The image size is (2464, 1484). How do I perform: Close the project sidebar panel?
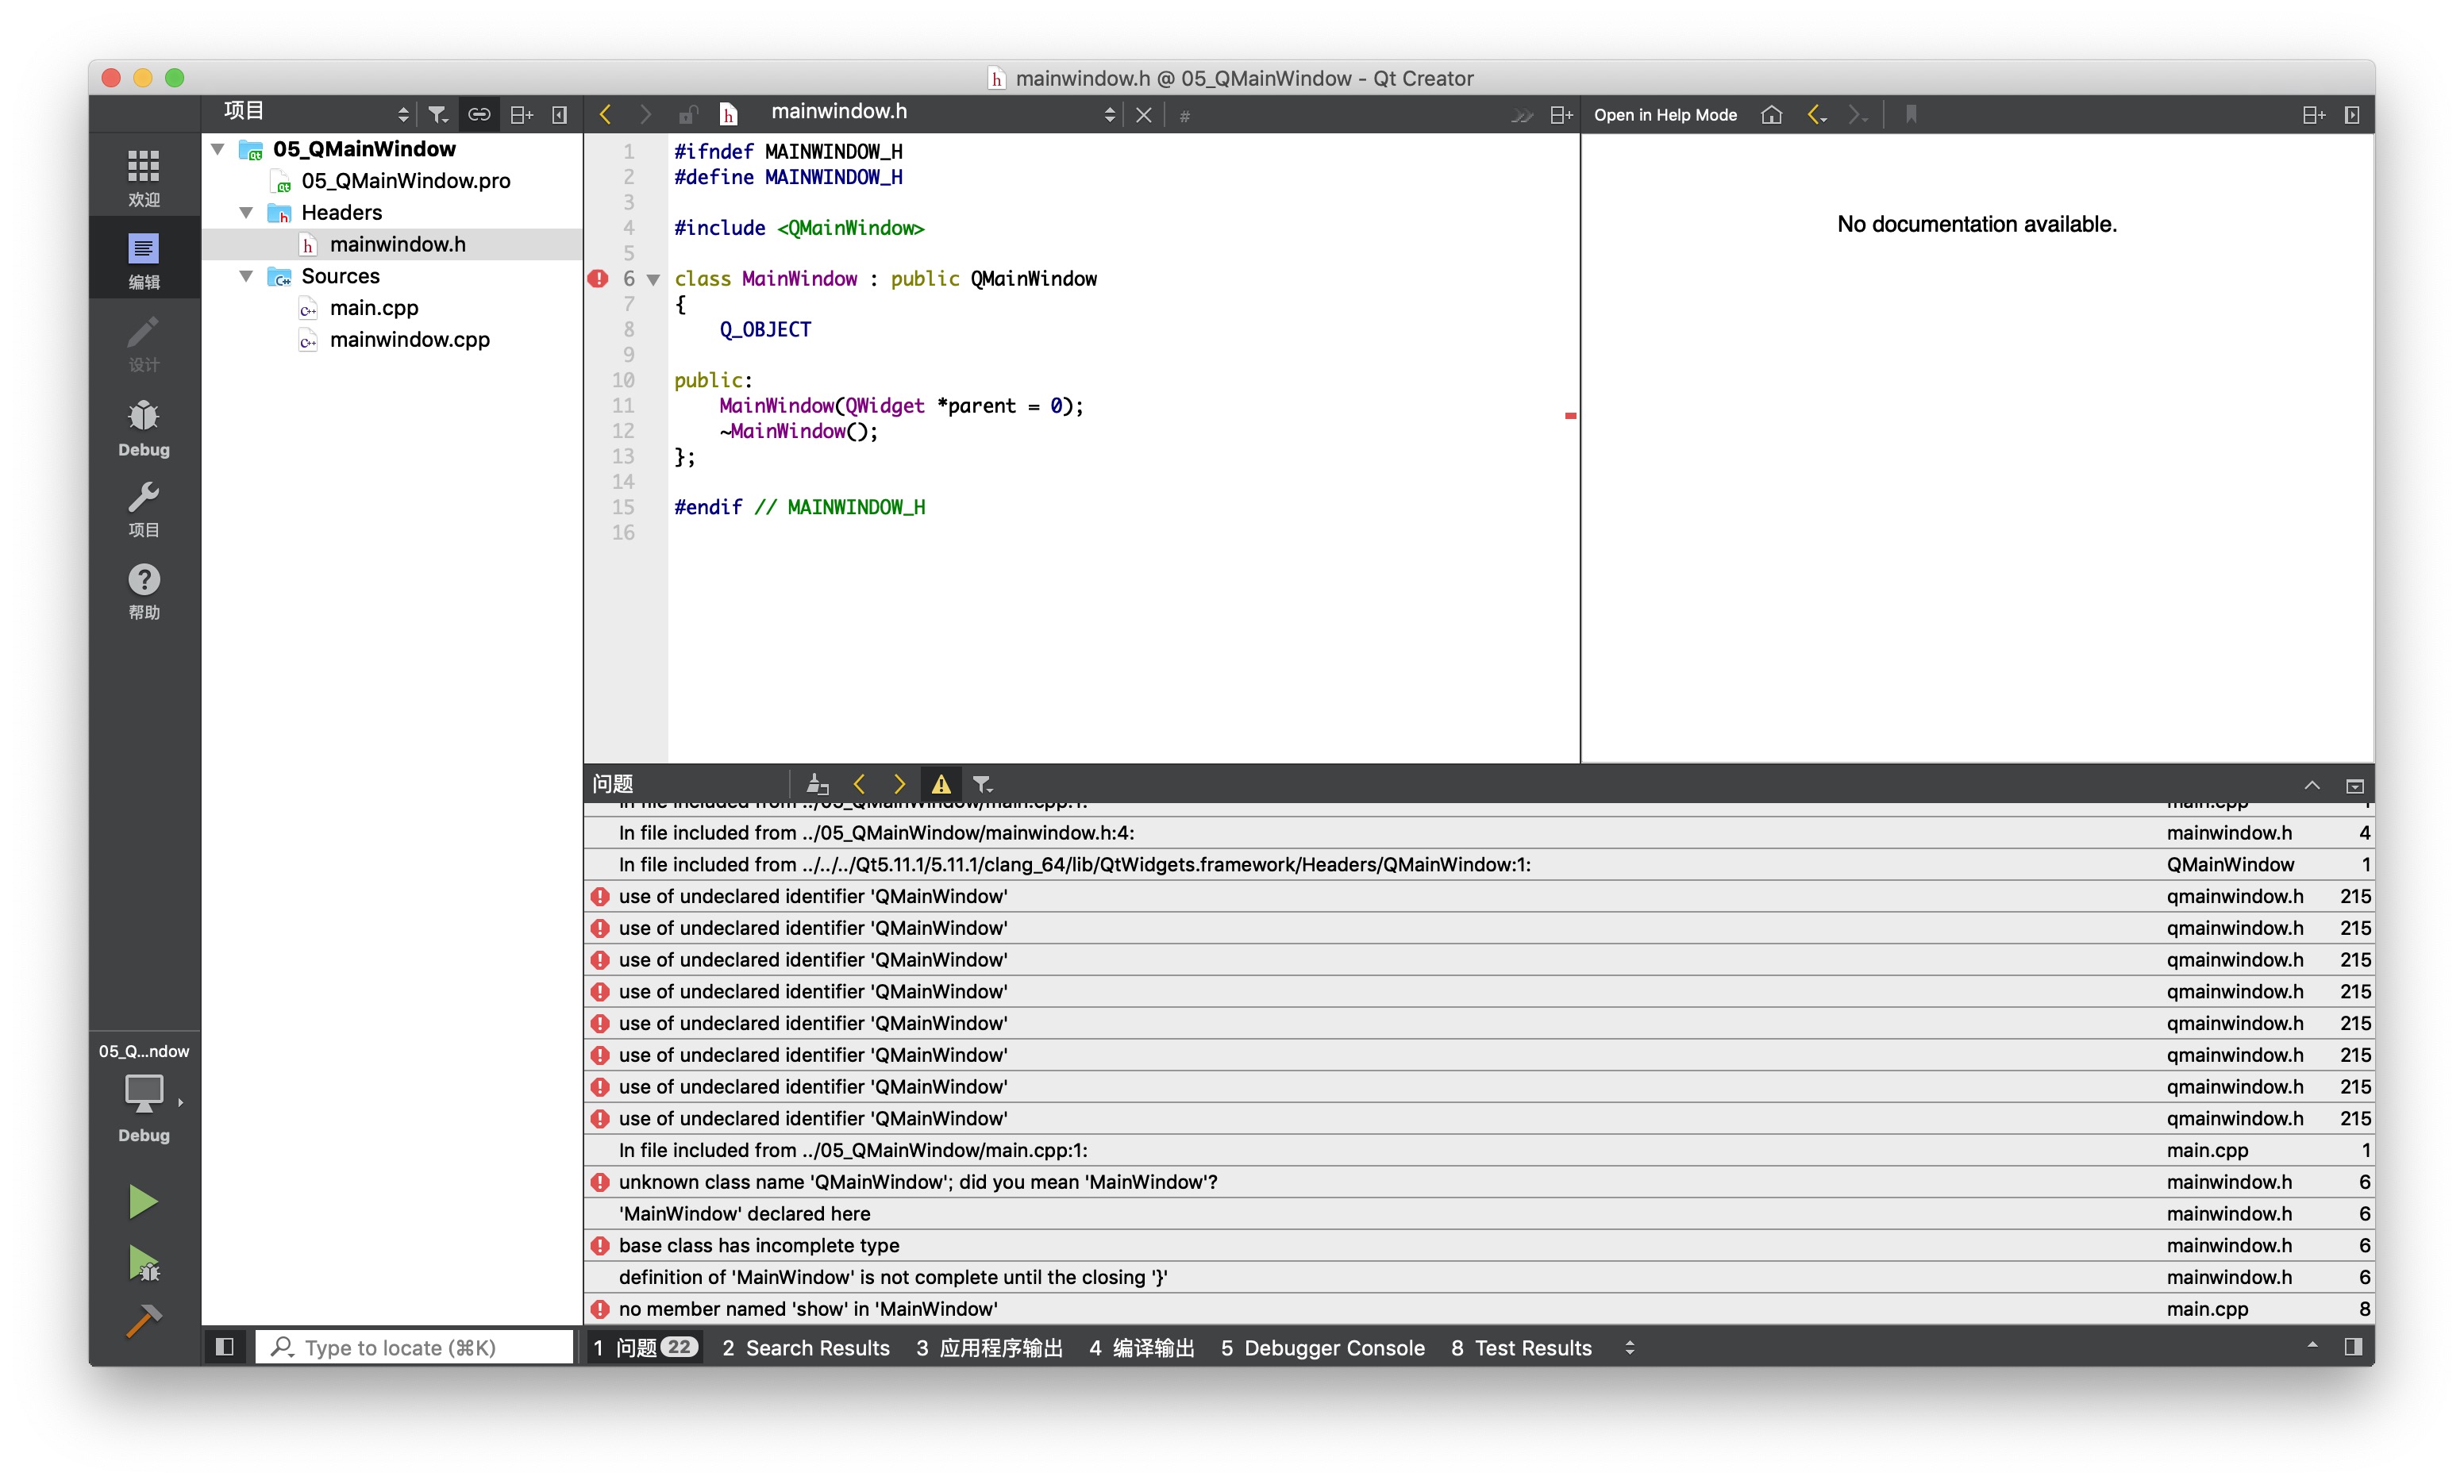tap(560, 115)
